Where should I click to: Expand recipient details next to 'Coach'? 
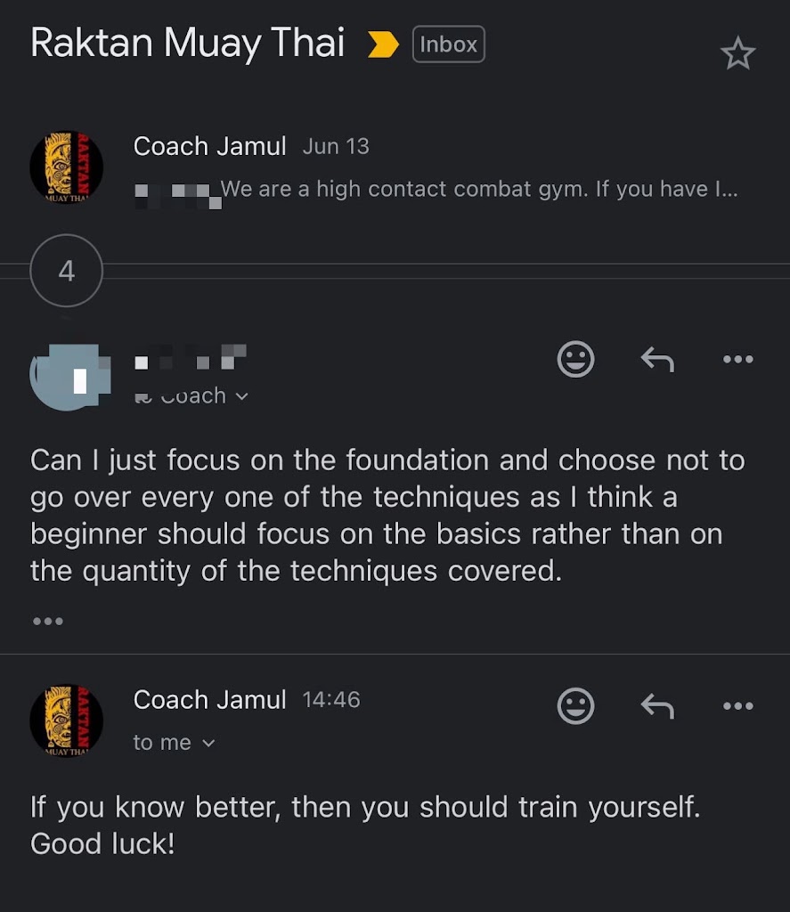[240, 396]
